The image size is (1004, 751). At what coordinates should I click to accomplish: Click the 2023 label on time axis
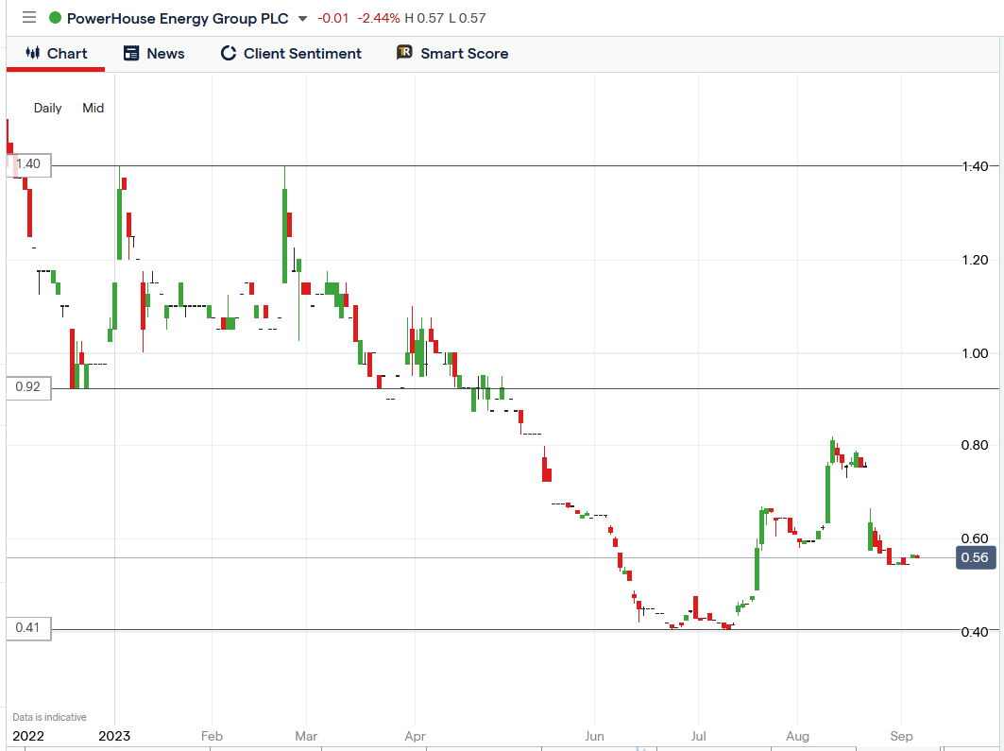coord(114,736)
